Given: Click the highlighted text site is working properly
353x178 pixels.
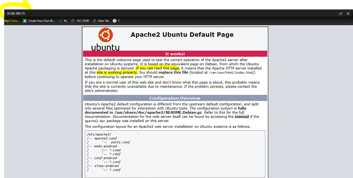Looking at the screenshot, I should tap(117, 72).
